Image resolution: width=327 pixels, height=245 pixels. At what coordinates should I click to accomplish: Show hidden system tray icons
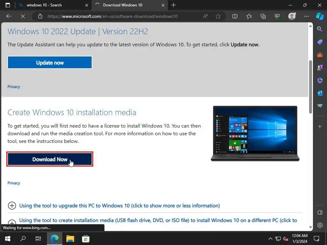pos(270,239)
